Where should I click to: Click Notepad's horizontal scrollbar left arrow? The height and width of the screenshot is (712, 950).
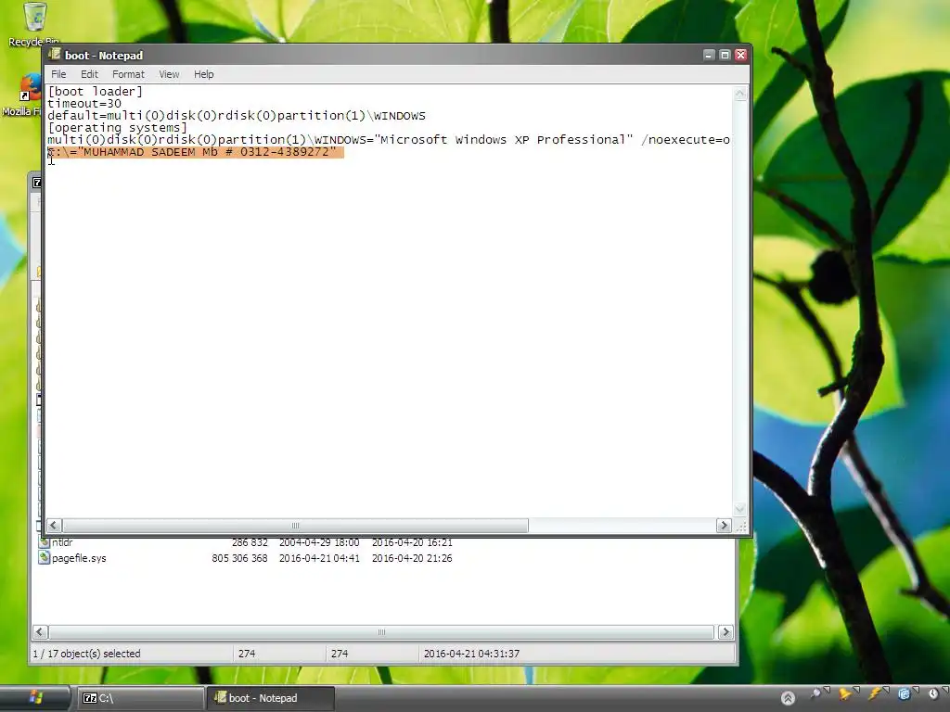54,525
